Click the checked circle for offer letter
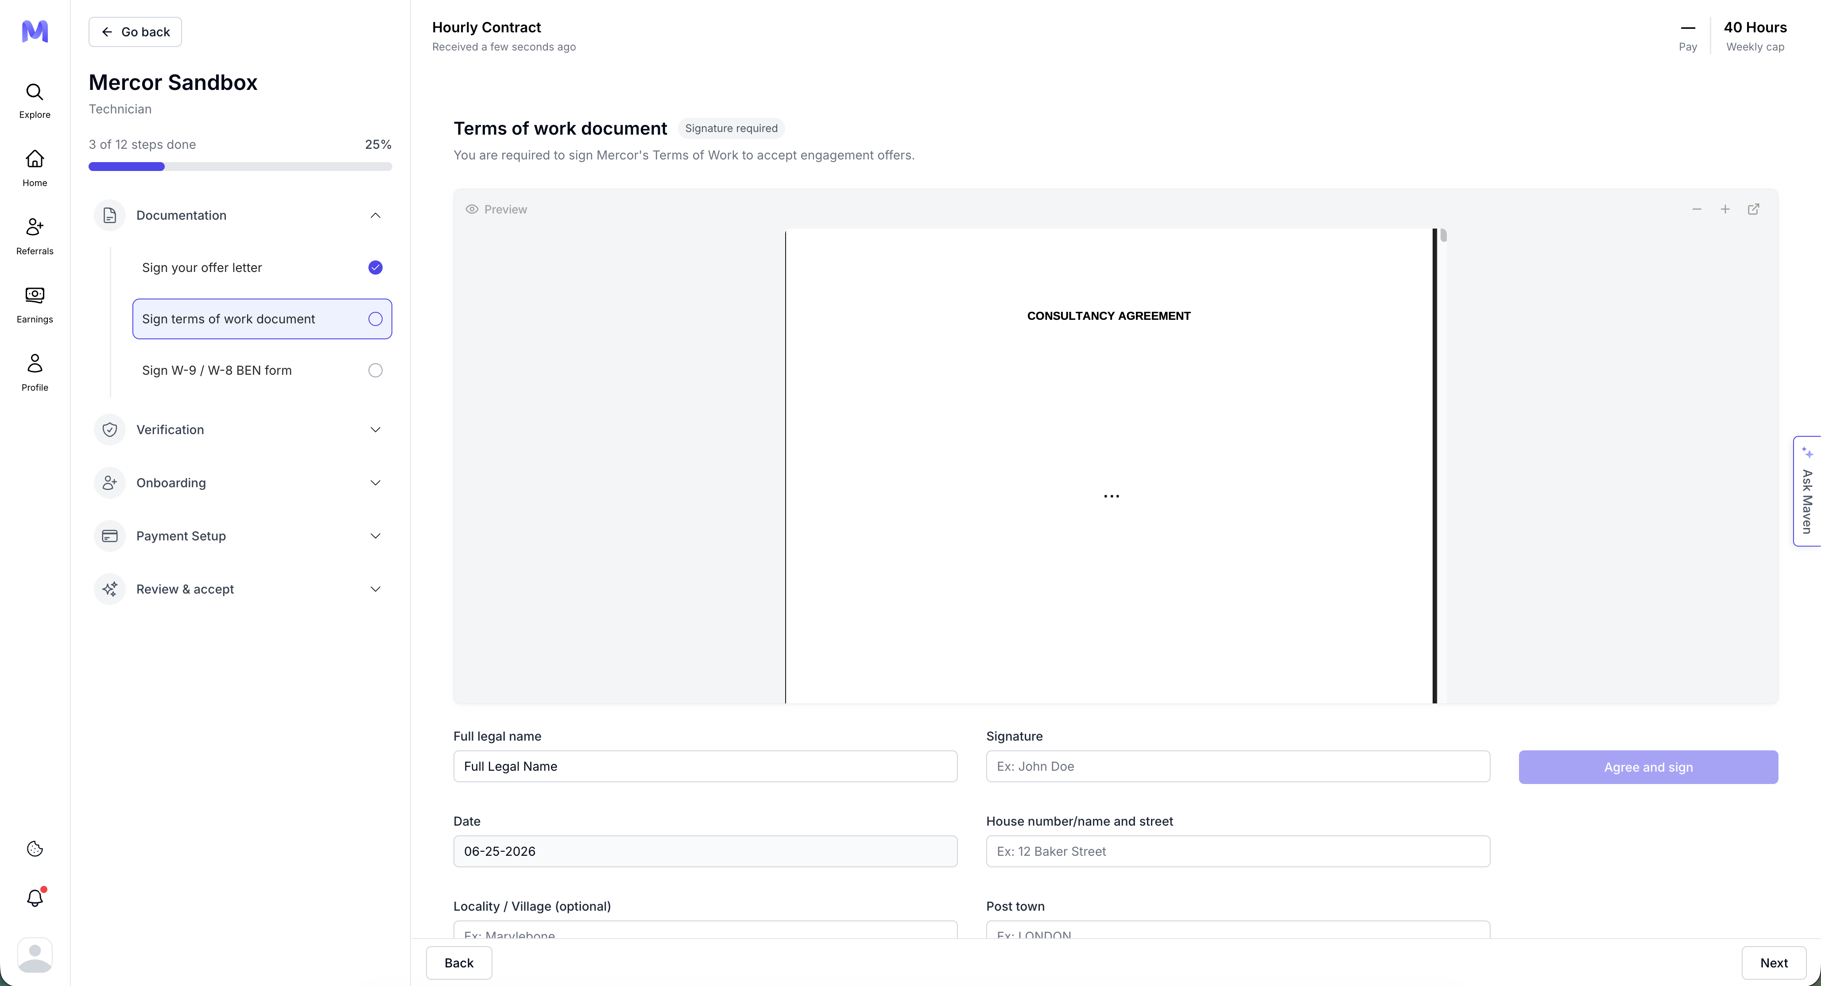This screenshot has width=1821, height=986. [376, 268]
